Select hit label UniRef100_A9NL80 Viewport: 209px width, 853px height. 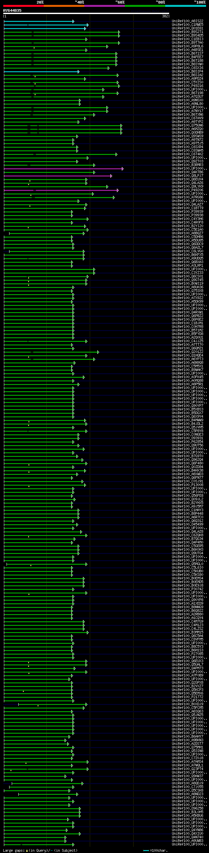(187, 104)
